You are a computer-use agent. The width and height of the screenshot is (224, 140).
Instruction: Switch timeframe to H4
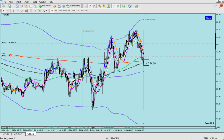point(73,11)
